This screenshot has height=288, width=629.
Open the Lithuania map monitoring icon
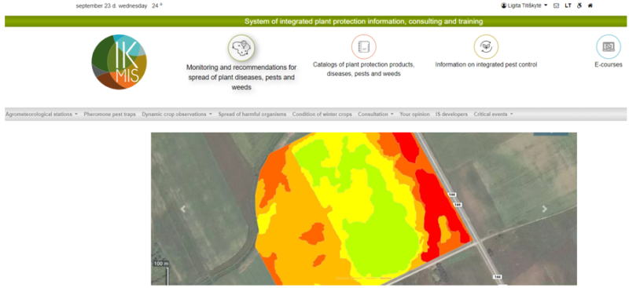[241, 48]
